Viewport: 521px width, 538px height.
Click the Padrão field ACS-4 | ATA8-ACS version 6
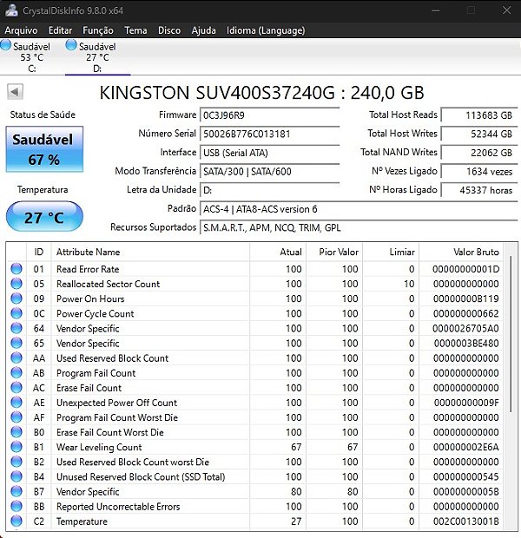[359, 209]
